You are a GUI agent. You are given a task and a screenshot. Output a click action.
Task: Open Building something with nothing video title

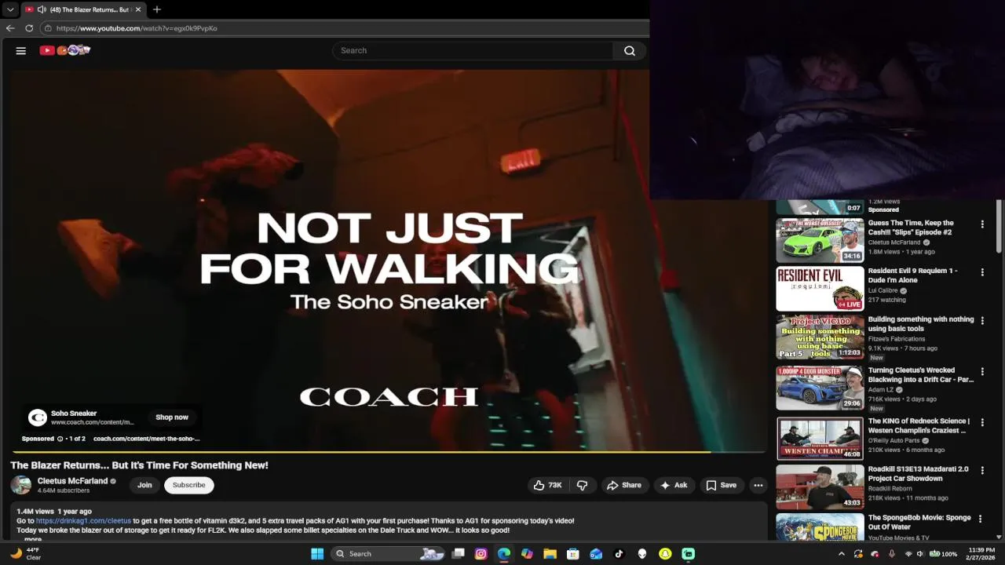tap(920, 324)
